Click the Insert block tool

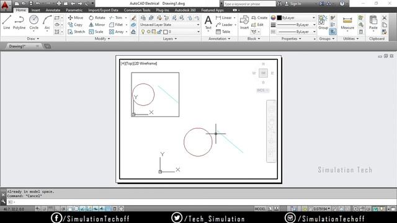(244, 22)
